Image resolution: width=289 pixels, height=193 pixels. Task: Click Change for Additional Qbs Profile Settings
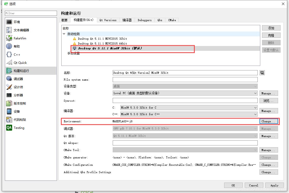coord(269,172)
